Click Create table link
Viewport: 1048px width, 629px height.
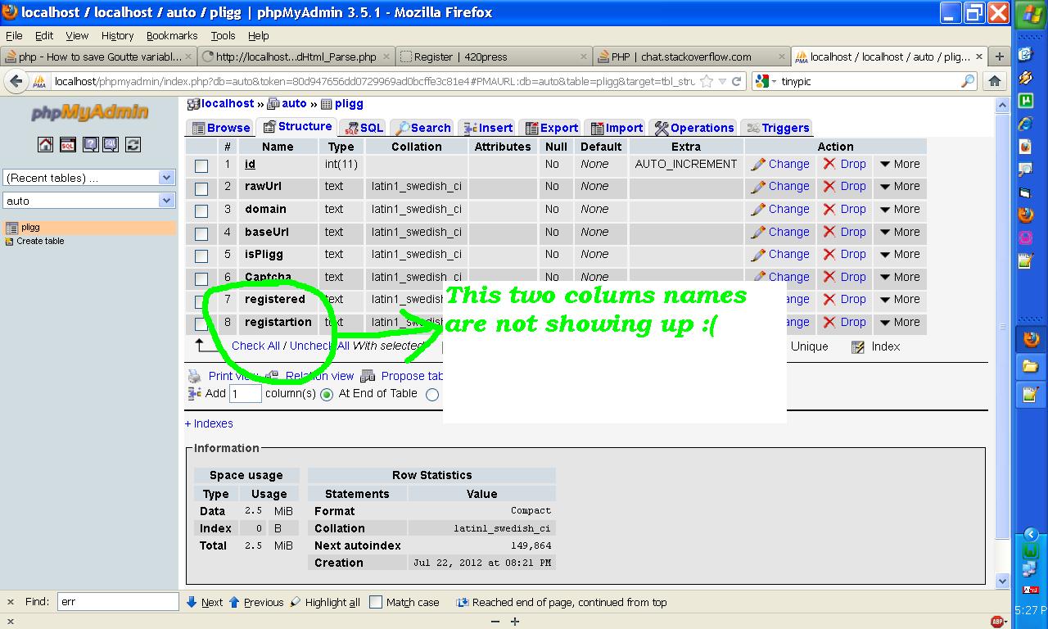(40, 241)
